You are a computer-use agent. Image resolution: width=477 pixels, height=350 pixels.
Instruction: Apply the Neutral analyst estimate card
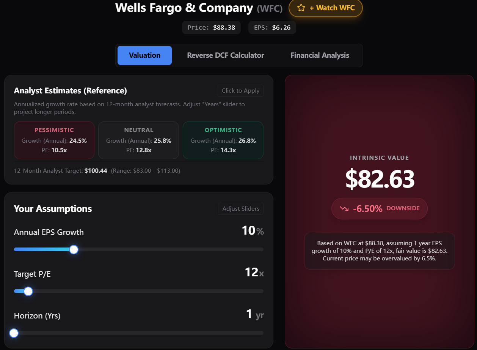click(139, 140)
